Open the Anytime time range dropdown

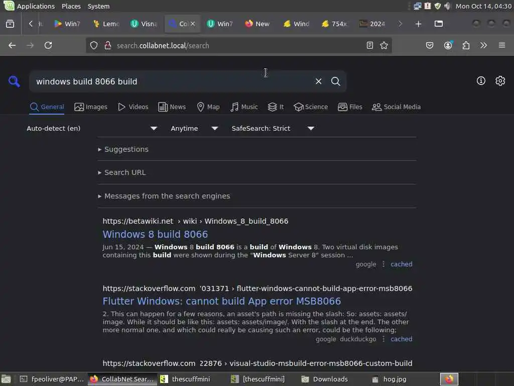click(x=194, y=128)
